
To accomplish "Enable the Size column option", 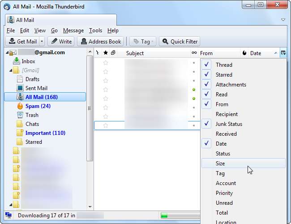I will coord(244,163).
